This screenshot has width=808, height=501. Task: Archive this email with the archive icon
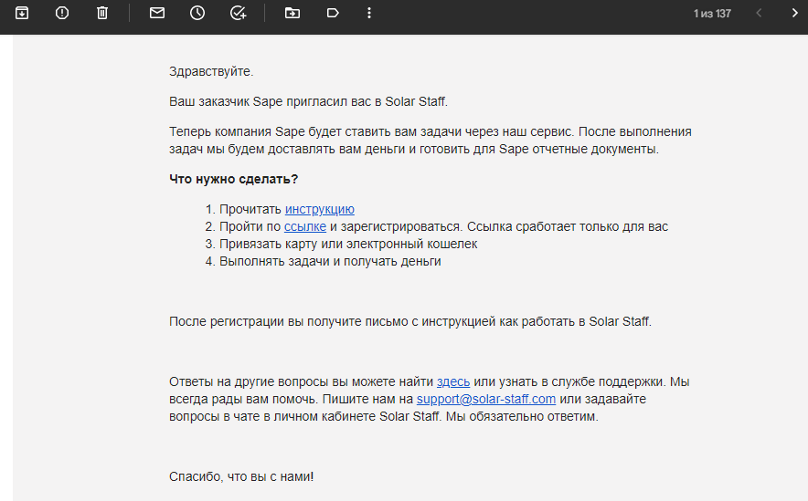coord(22,13)
